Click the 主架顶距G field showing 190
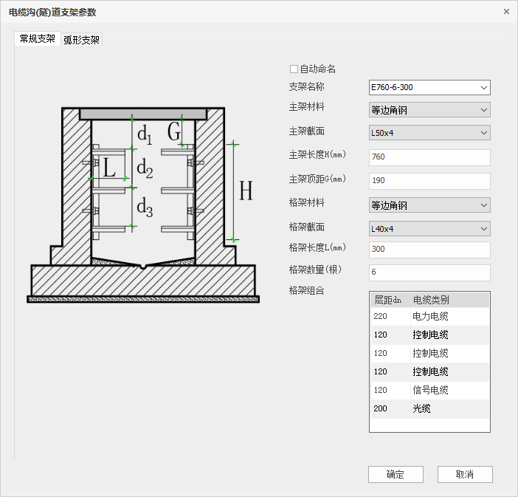The width and height of the screenshot is (518, 497). click(x=429, y=181)
